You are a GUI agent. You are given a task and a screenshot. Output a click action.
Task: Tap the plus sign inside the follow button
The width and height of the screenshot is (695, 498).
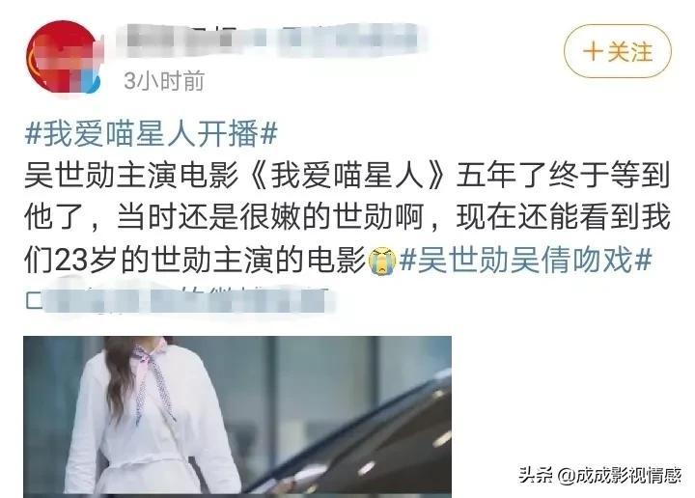(593, 52)
